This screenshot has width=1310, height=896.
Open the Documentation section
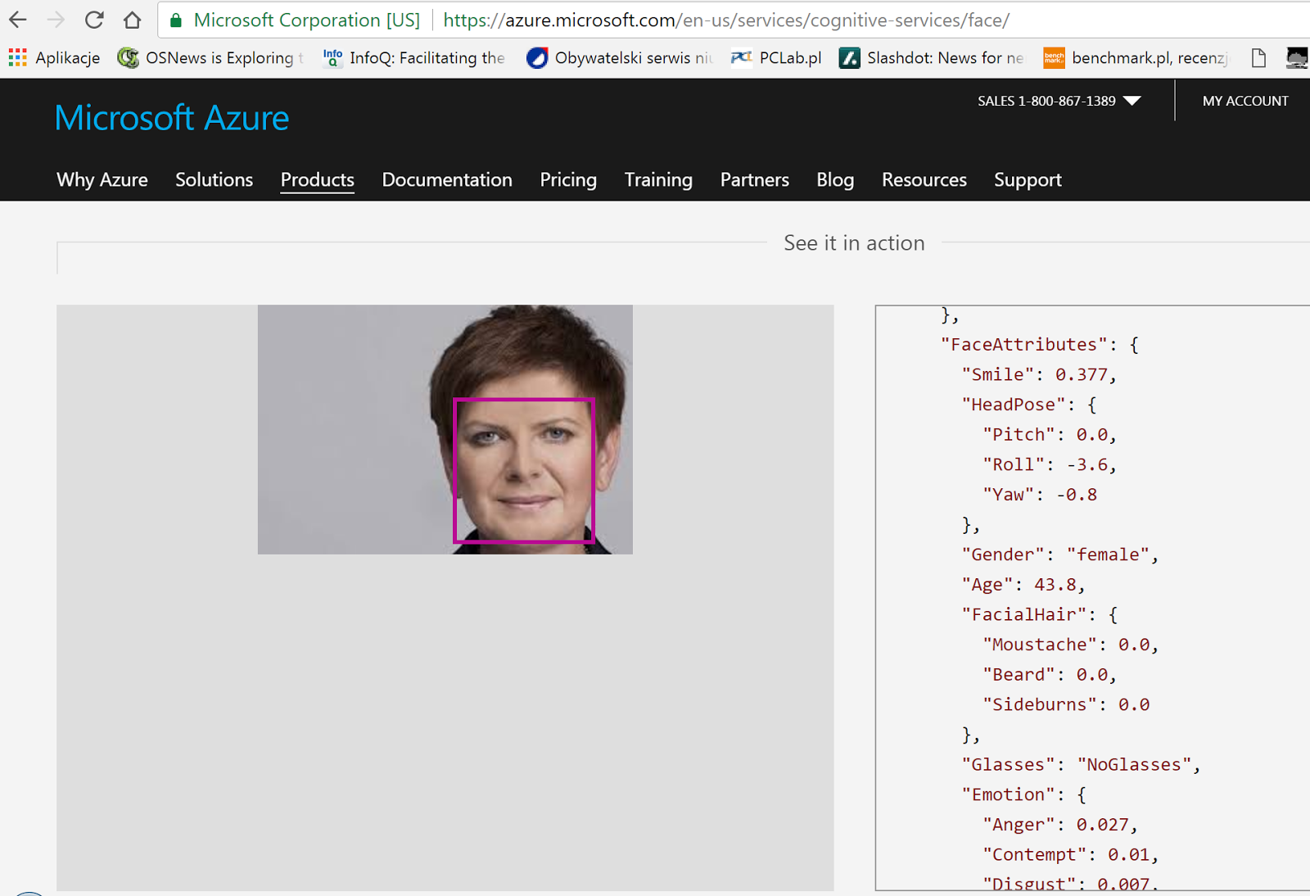click(447, 179)
